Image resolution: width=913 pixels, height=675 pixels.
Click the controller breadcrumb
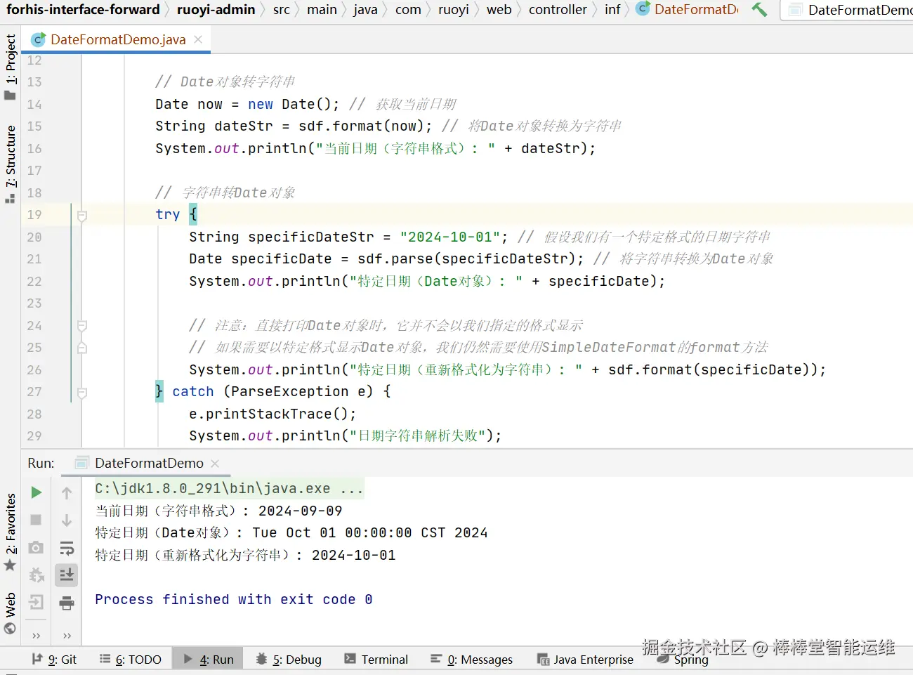558,9
